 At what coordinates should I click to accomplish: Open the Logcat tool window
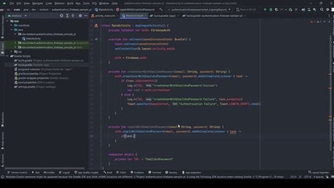click(x=64, y=172)
